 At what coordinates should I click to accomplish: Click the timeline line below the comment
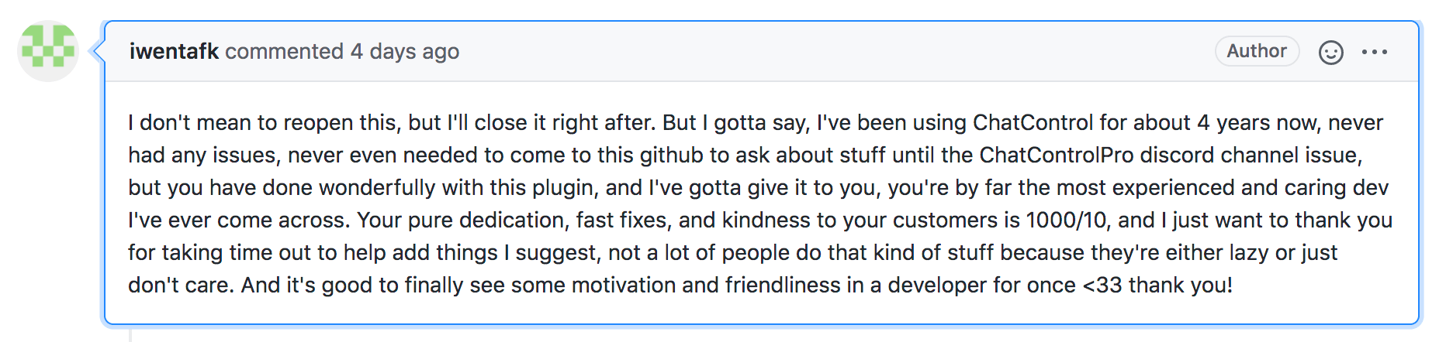click(x=130, y=334)
